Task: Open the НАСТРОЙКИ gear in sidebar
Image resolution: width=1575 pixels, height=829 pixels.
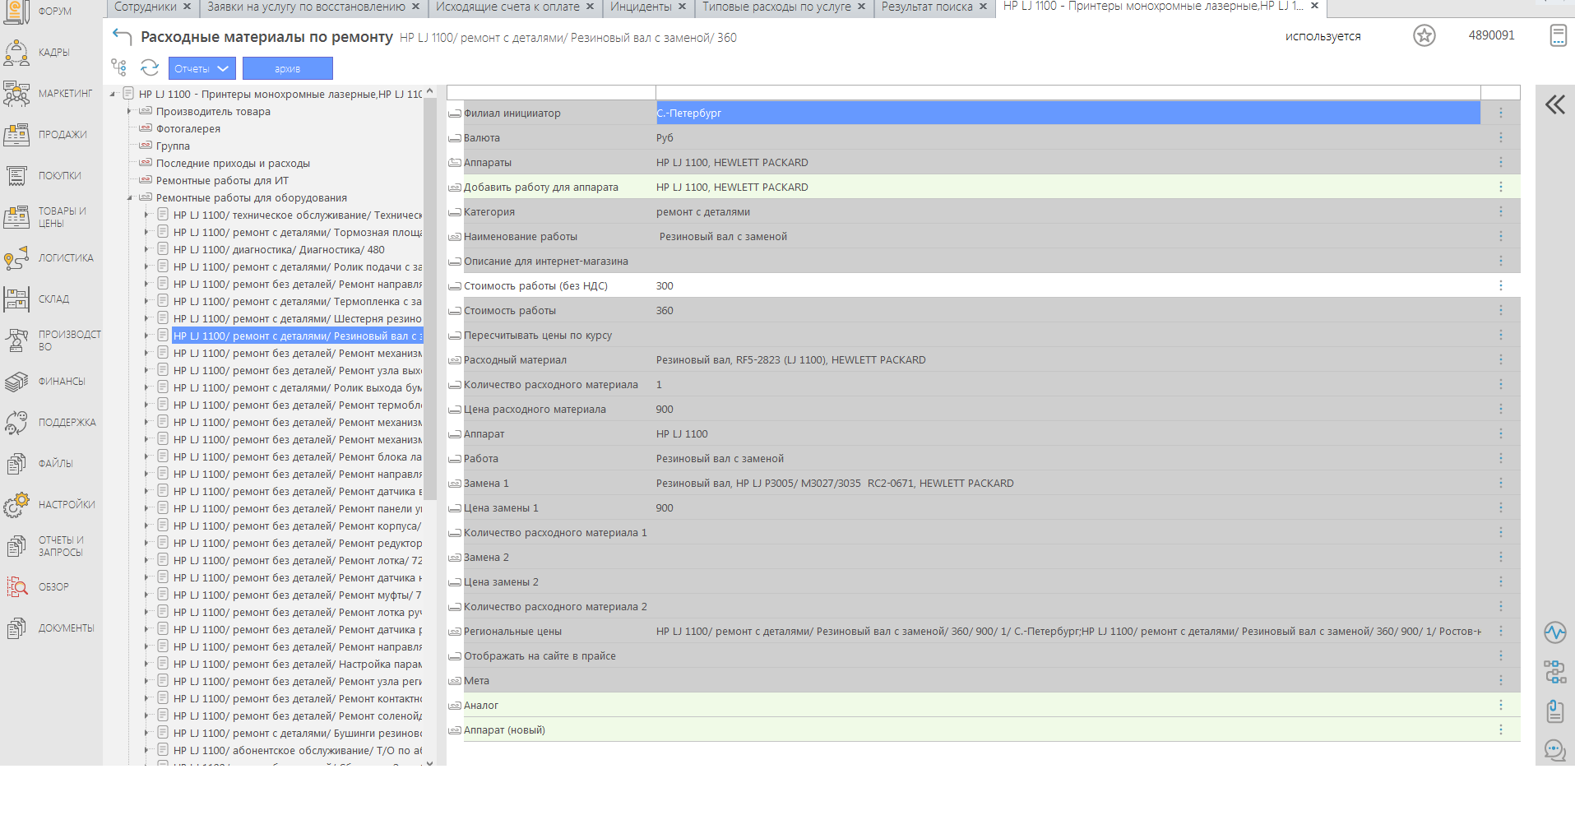Action: point(51,505)
